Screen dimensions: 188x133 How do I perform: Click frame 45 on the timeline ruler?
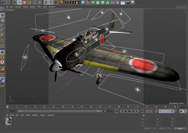pyautogui.click(x=91, y=107)
